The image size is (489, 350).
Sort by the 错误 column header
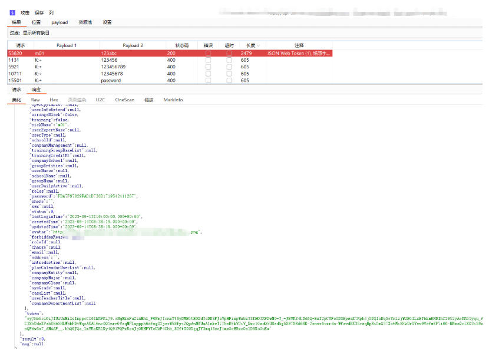click(209, 45)
